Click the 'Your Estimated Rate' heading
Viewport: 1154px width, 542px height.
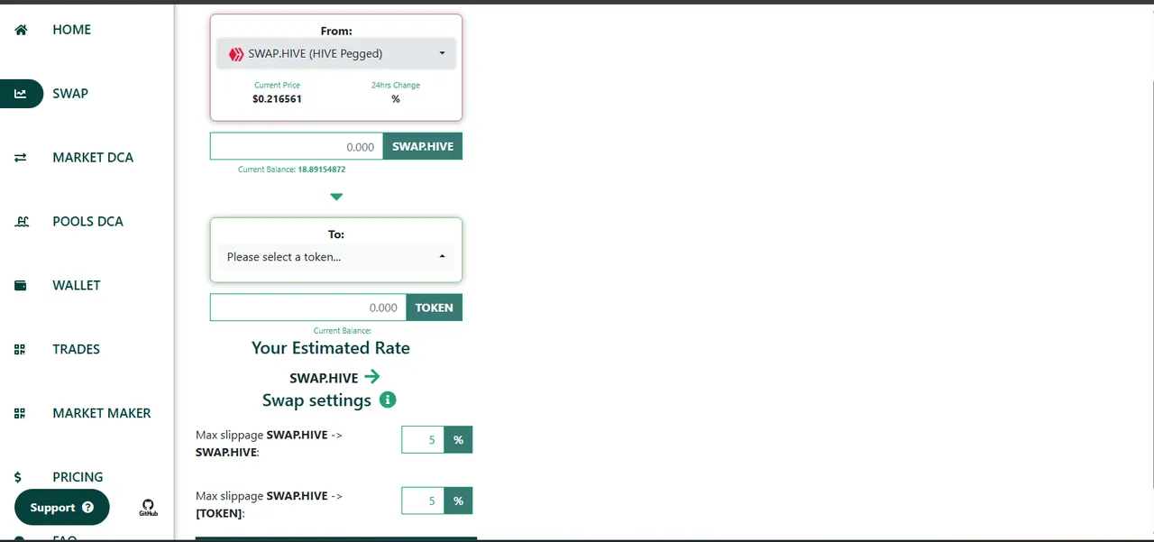pos(331,348)
